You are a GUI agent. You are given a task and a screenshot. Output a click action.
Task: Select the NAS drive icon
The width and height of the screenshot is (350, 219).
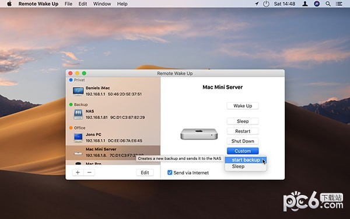(x=78, y=114)
